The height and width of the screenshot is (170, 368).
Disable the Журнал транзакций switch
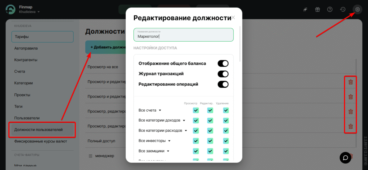223,74
